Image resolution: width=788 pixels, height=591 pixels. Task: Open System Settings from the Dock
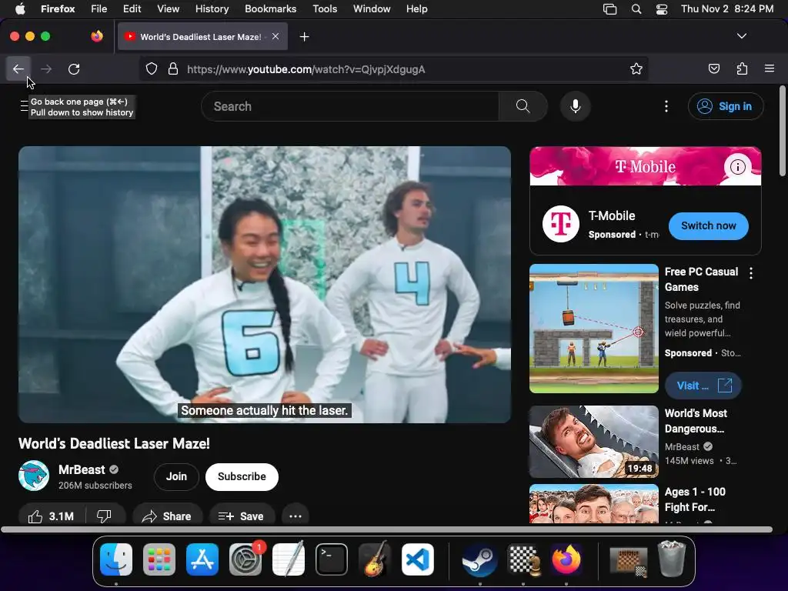tap(245, 559)
